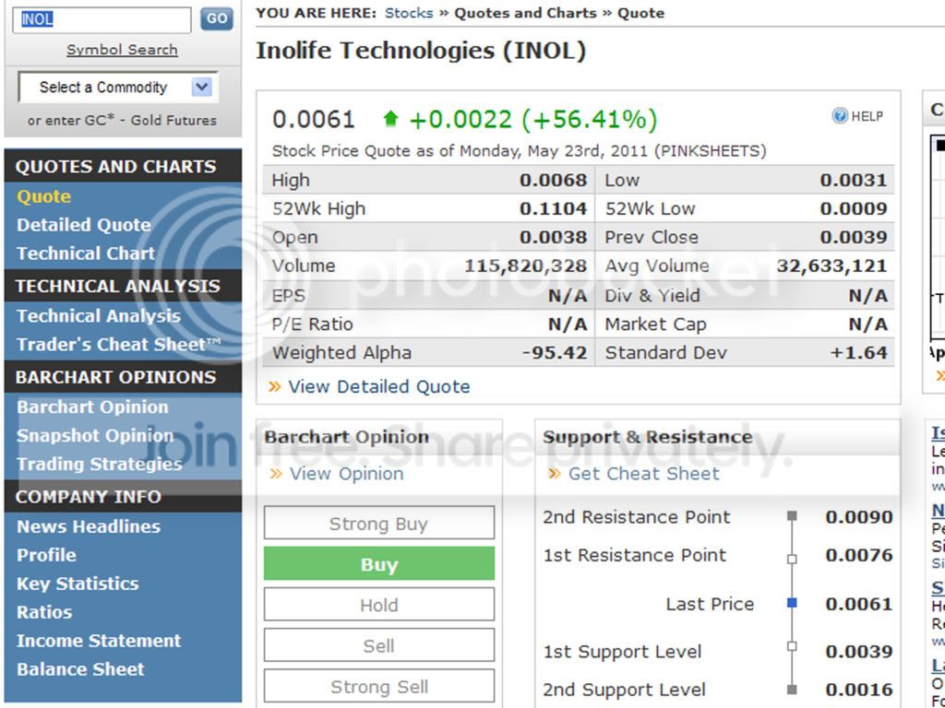The image size is (945, 708).
Task: Click the Hold opinion box
Action: 379,605
